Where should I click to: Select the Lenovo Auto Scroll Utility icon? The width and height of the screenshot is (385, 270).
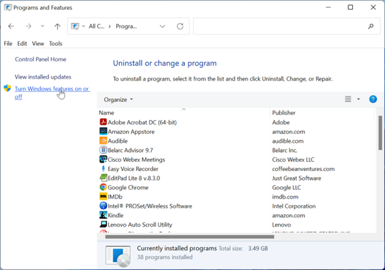[x=103, y=224]
